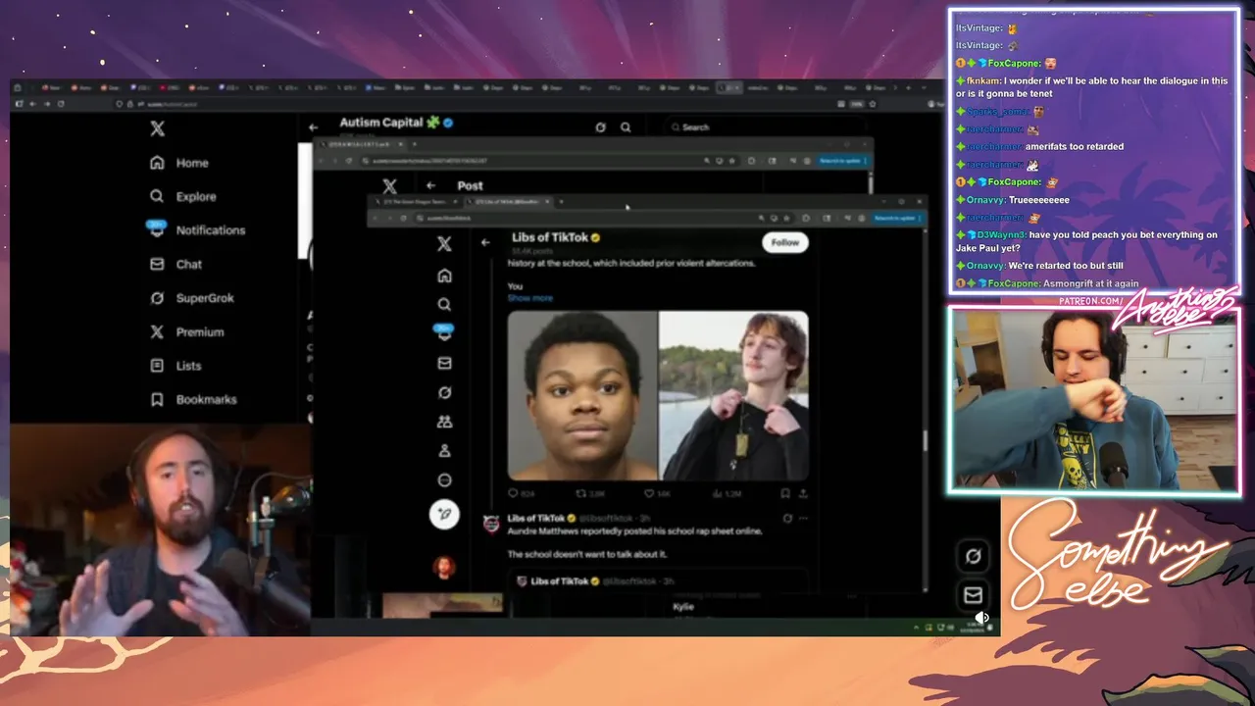This screenshot has width=1255, height=706.
Task: Open messages envelope in front window sidebar
Action: 444,363
